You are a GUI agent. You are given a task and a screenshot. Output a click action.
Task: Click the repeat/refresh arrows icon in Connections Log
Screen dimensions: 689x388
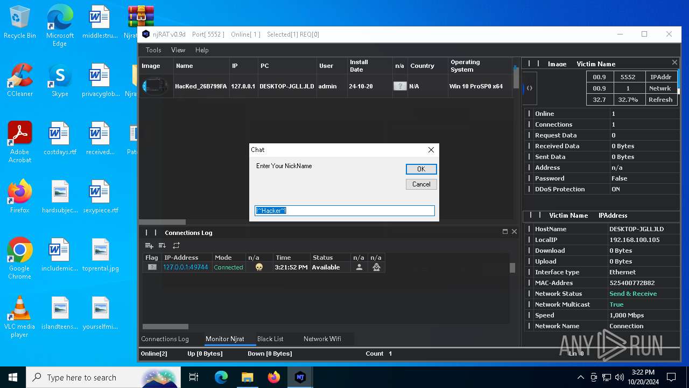[x=176, y=246]
